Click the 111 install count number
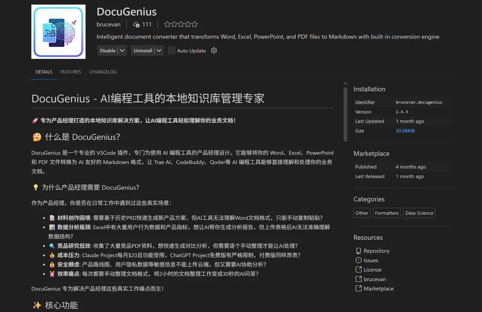482x312 pixels. [x=147, y=24]
